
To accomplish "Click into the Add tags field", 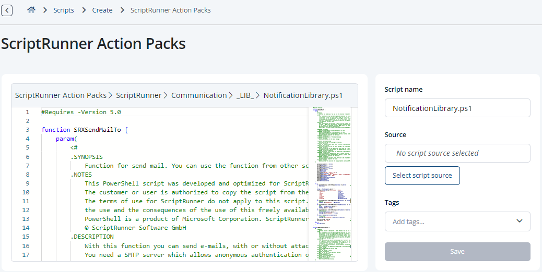I will [x=450, y=221].
